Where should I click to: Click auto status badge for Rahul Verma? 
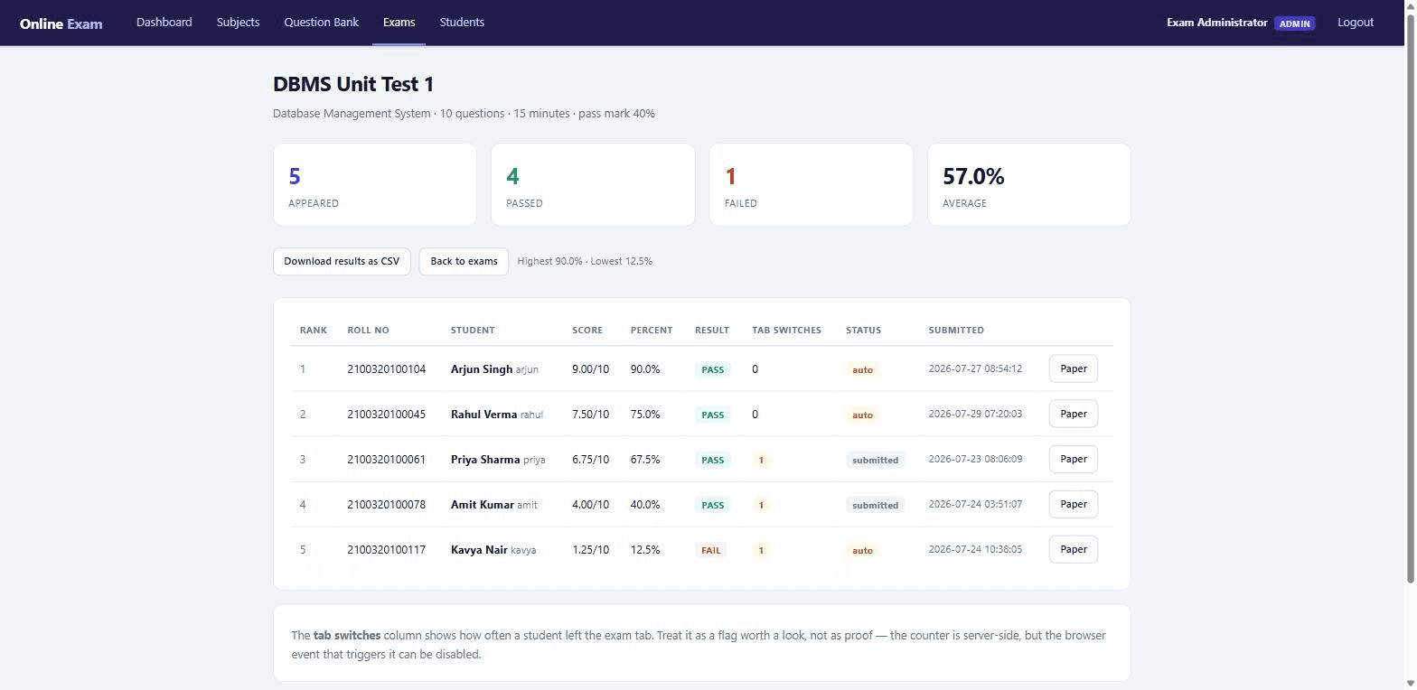tap(862, 415)
